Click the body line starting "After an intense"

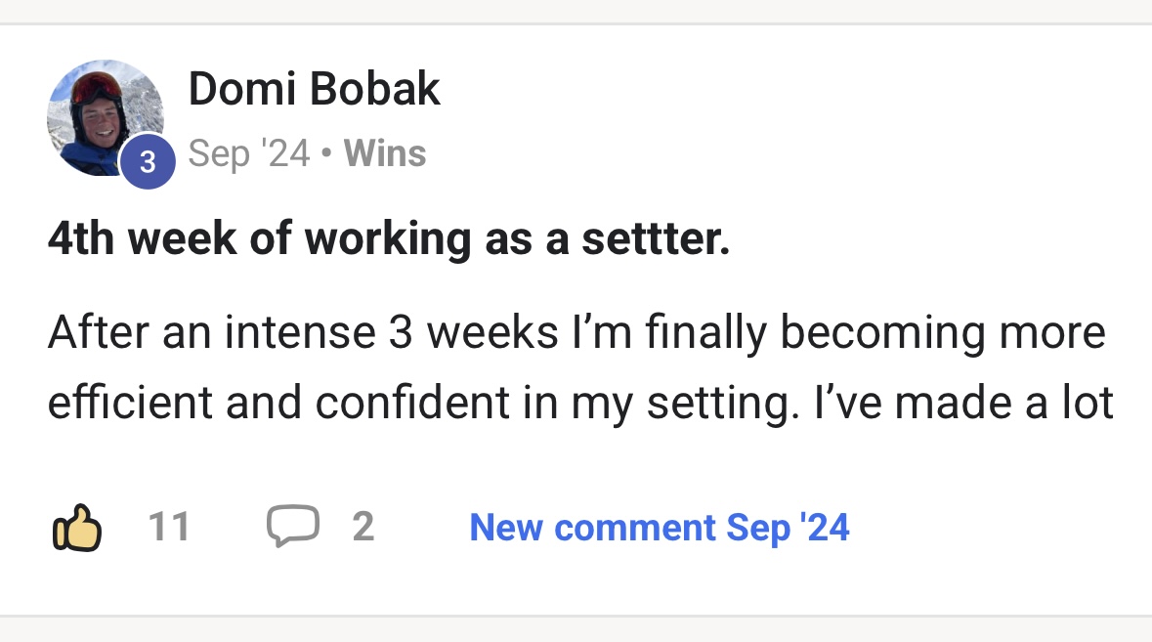pyautogui.click(x=576, y=333)
